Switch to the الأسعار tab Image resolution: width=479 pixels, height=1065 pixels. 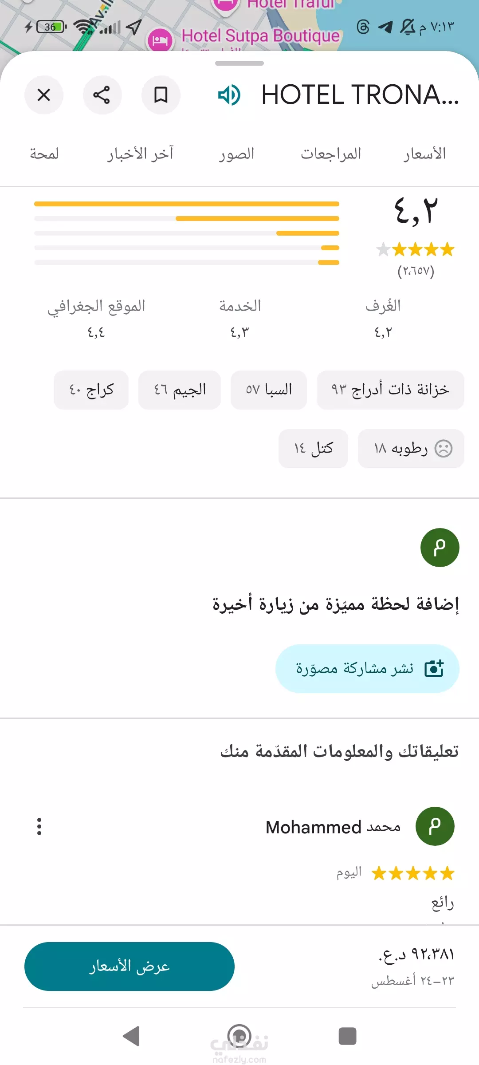pos(424,154)
